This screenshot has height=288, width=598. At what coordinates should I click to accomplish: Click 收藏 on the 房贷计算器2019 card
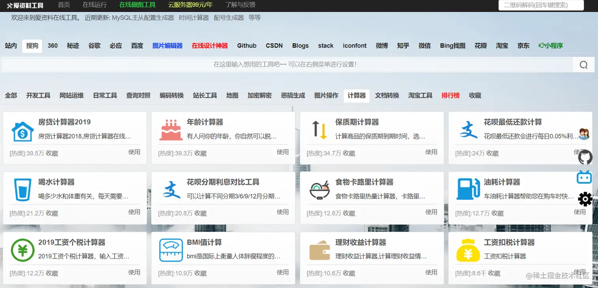[52, 153]
